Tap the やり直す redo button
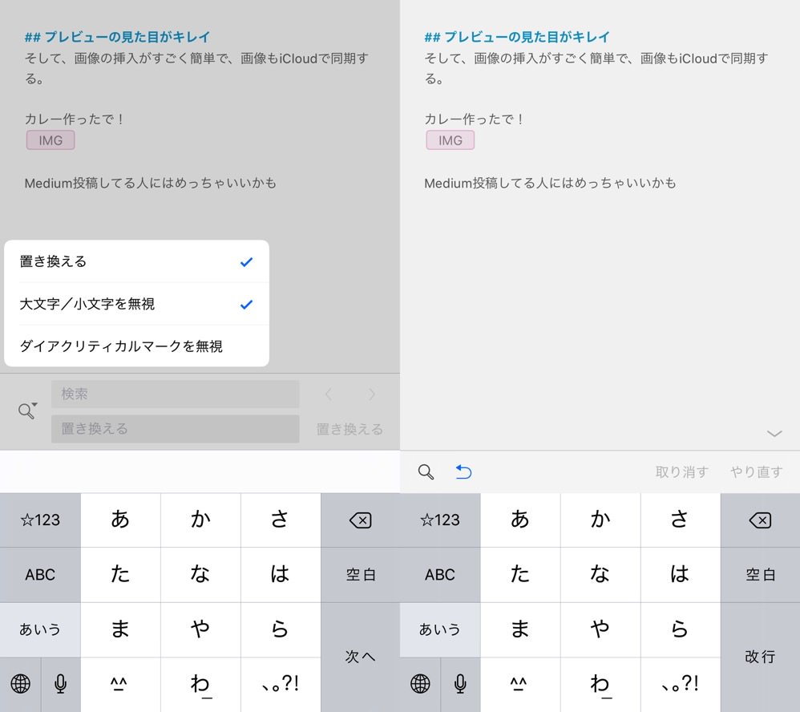This screenshot has height=712, width=800. click(756, 472)
